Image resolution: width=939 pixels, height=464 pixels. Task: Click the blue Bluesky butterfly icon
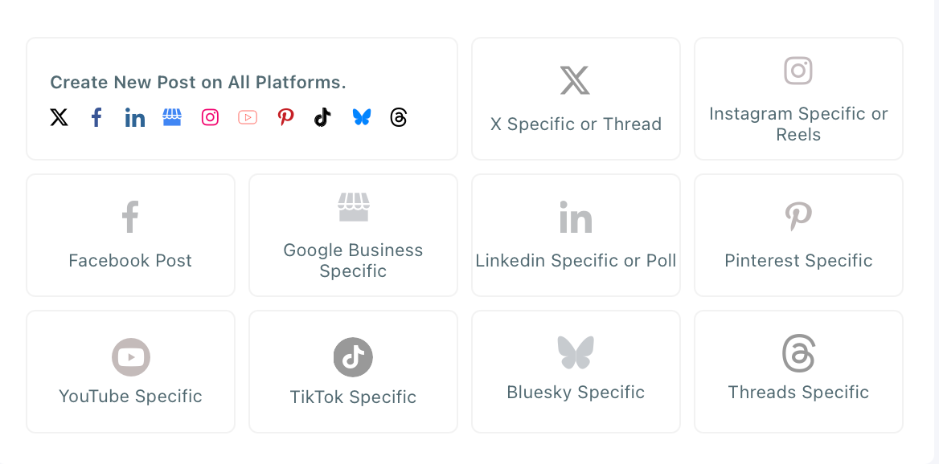[x=362, y=117]
